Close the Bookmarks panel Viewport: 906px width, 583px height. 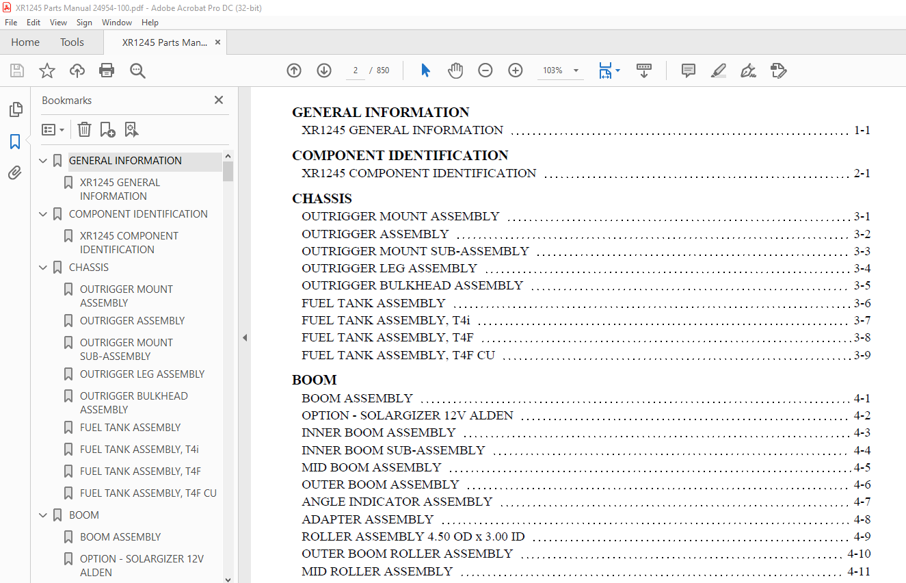[219, 100]
